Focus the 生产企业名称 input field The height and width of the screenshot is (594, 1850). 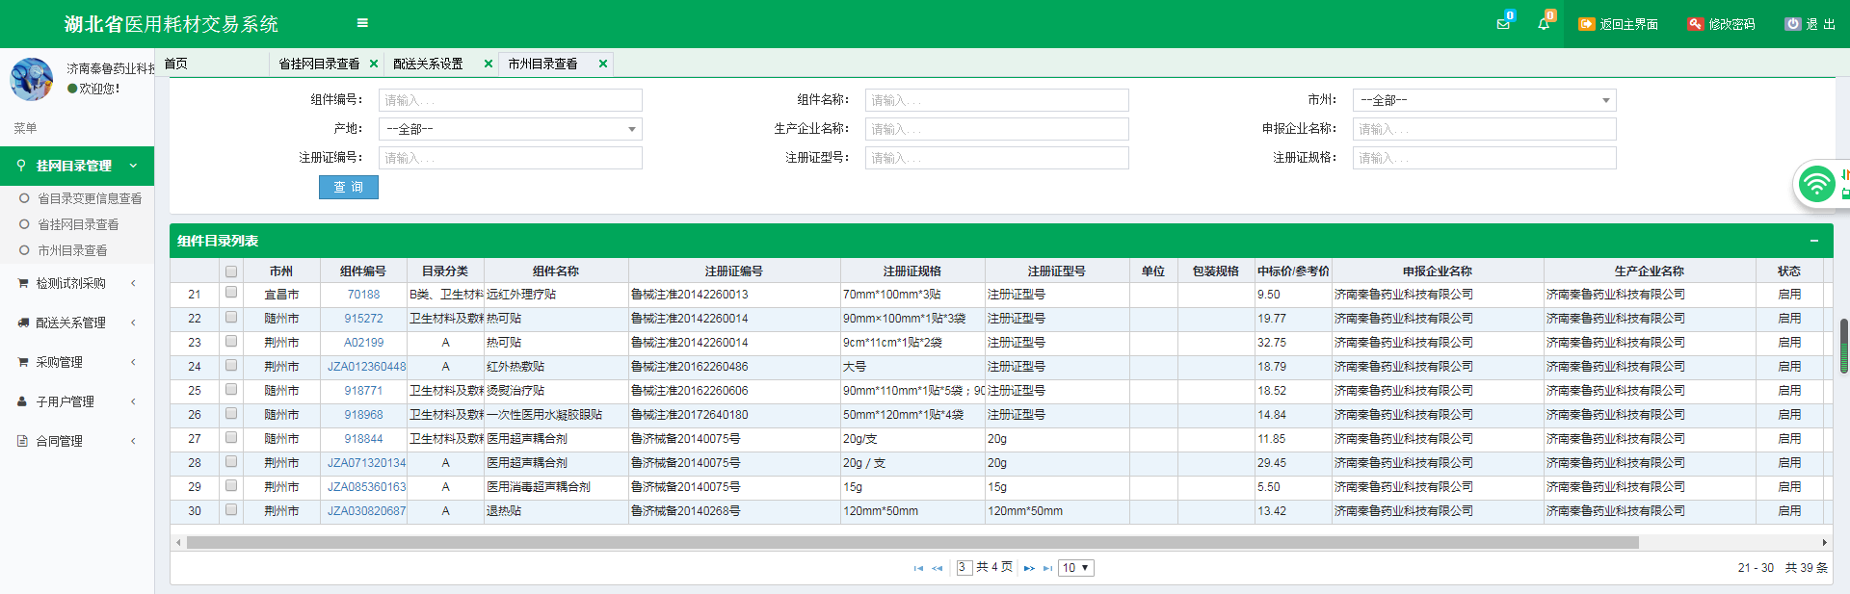996,129
